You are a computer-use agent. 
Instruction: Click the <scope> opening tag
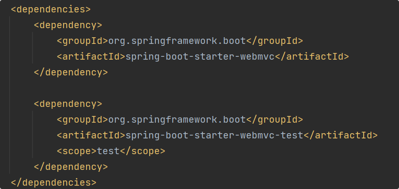click(77, 151)
